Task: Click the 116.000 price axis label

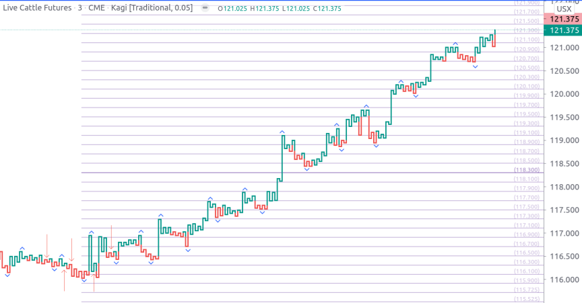Action: click(x=564, y=279)
